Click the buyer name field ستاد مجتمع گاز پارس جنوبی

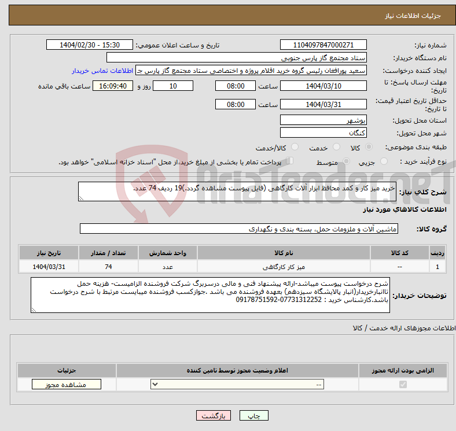pyautogui.click(x=237, y=58)
